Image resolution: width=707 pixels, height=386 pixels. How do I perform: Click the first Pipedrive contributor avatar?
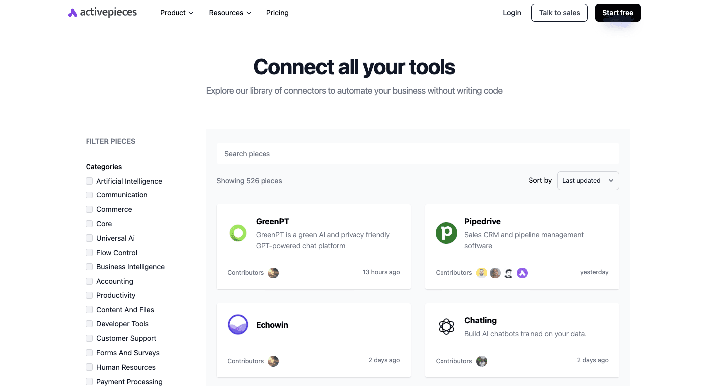(x=481, y=273)
